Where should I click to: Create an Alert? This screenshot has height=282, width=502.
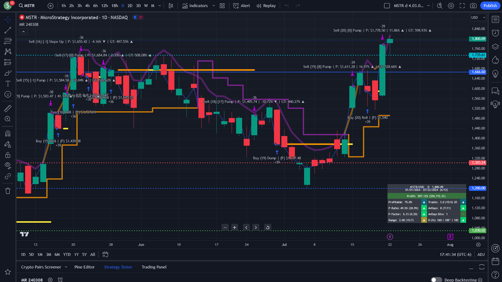click(242, 6)
